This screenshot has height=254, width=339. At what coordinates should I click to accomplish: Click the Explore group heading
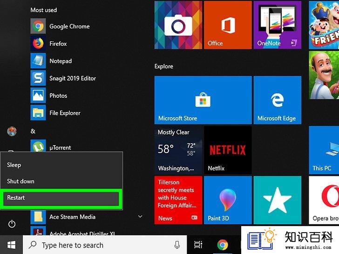(x=163, y=67)
